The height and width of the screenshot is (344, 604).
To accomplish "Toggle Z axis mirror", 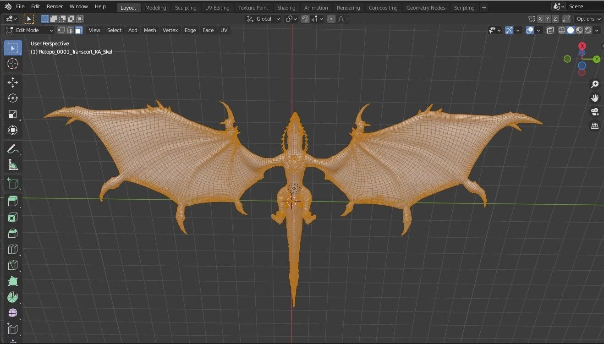I will [555, 19].
